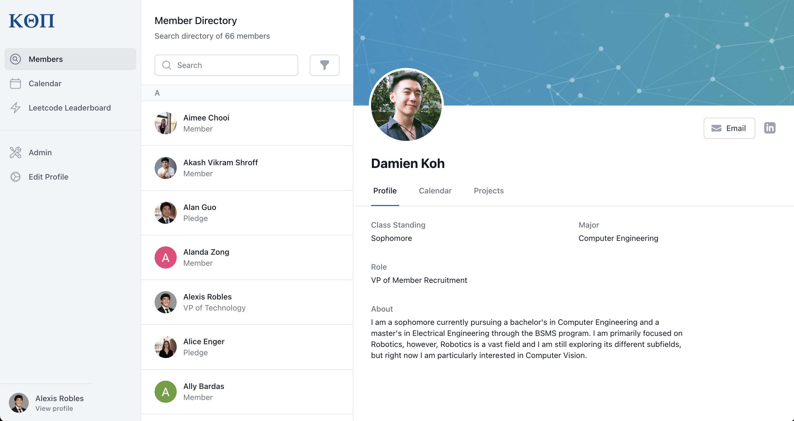
Task: Switch to profile's Calendar tab
Action: click(435, 191)
